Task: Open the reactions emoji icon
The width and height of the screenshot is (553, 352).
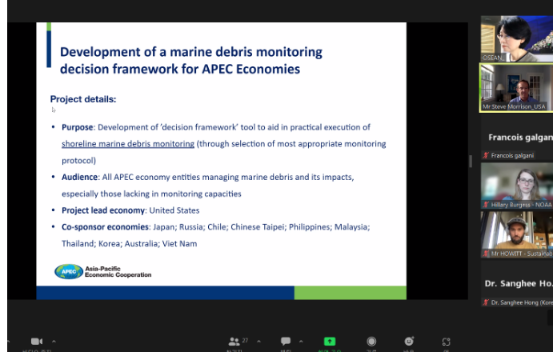Action: coord(409,341)
